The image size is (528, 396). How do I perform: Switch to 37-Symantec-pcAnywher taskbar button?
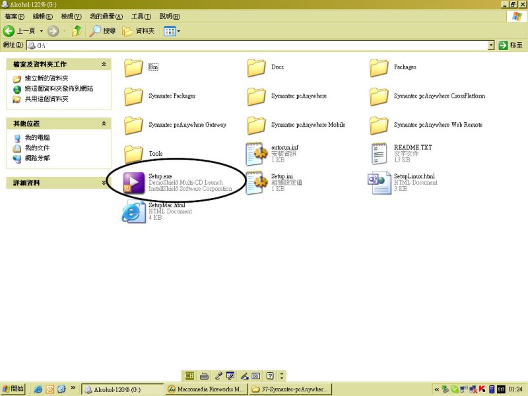coord(290,389)
